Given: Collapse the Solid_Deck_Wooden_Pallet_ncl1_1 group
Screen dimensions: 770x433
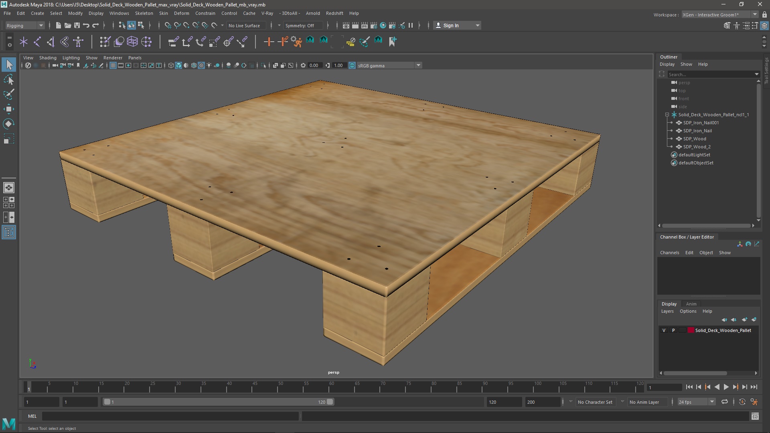Looking at the screenshot, I should coord(667,115).
